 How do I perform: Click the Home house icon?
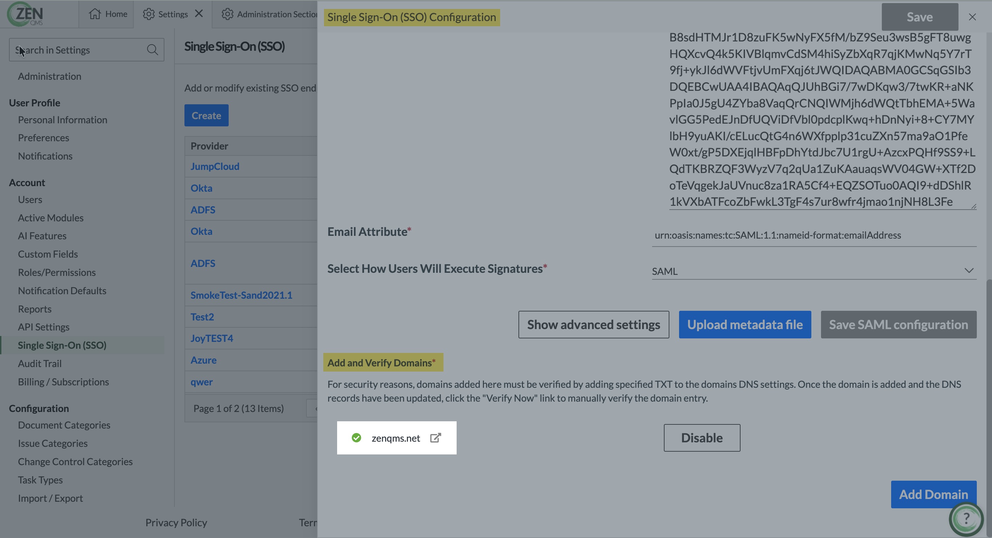click(95, 14)
